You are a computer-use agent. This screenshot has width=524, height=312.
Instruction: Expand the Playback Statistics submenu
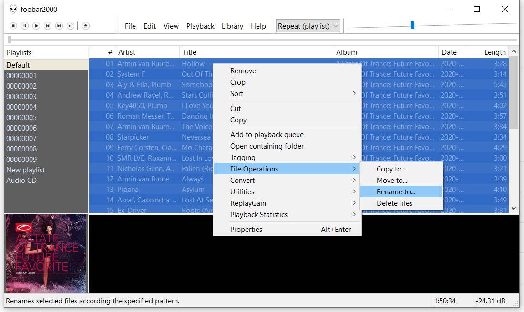[x=287, y=214]
